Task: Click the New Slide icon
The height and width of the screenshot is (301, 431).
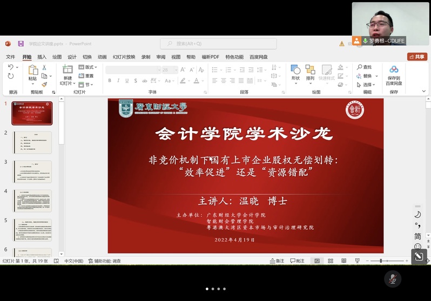Action: (67, 70)
